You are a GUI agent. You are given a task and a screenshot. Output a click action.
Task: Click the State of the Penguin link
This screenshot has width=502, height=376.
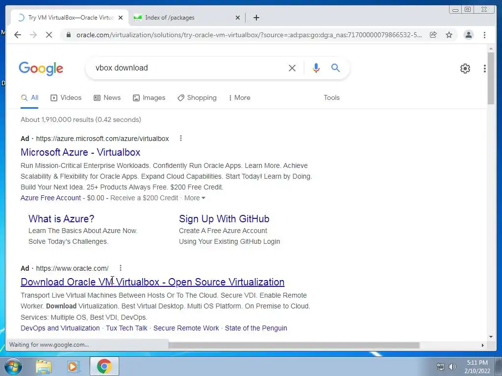click(256, 328)
